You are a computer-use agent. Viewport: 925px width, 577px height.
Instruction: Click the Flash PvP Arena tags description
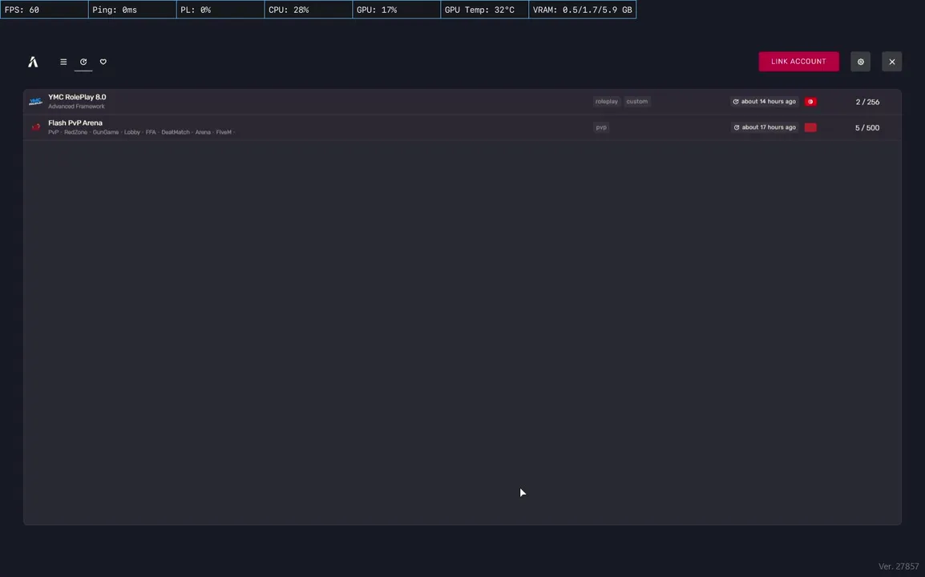pos(142,133)
